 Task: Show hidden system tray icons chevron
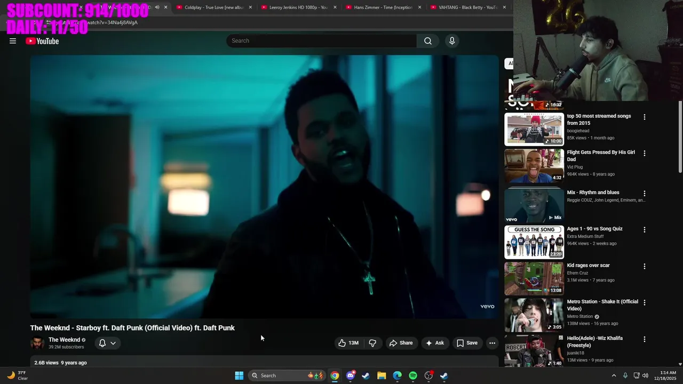point(614,375)
